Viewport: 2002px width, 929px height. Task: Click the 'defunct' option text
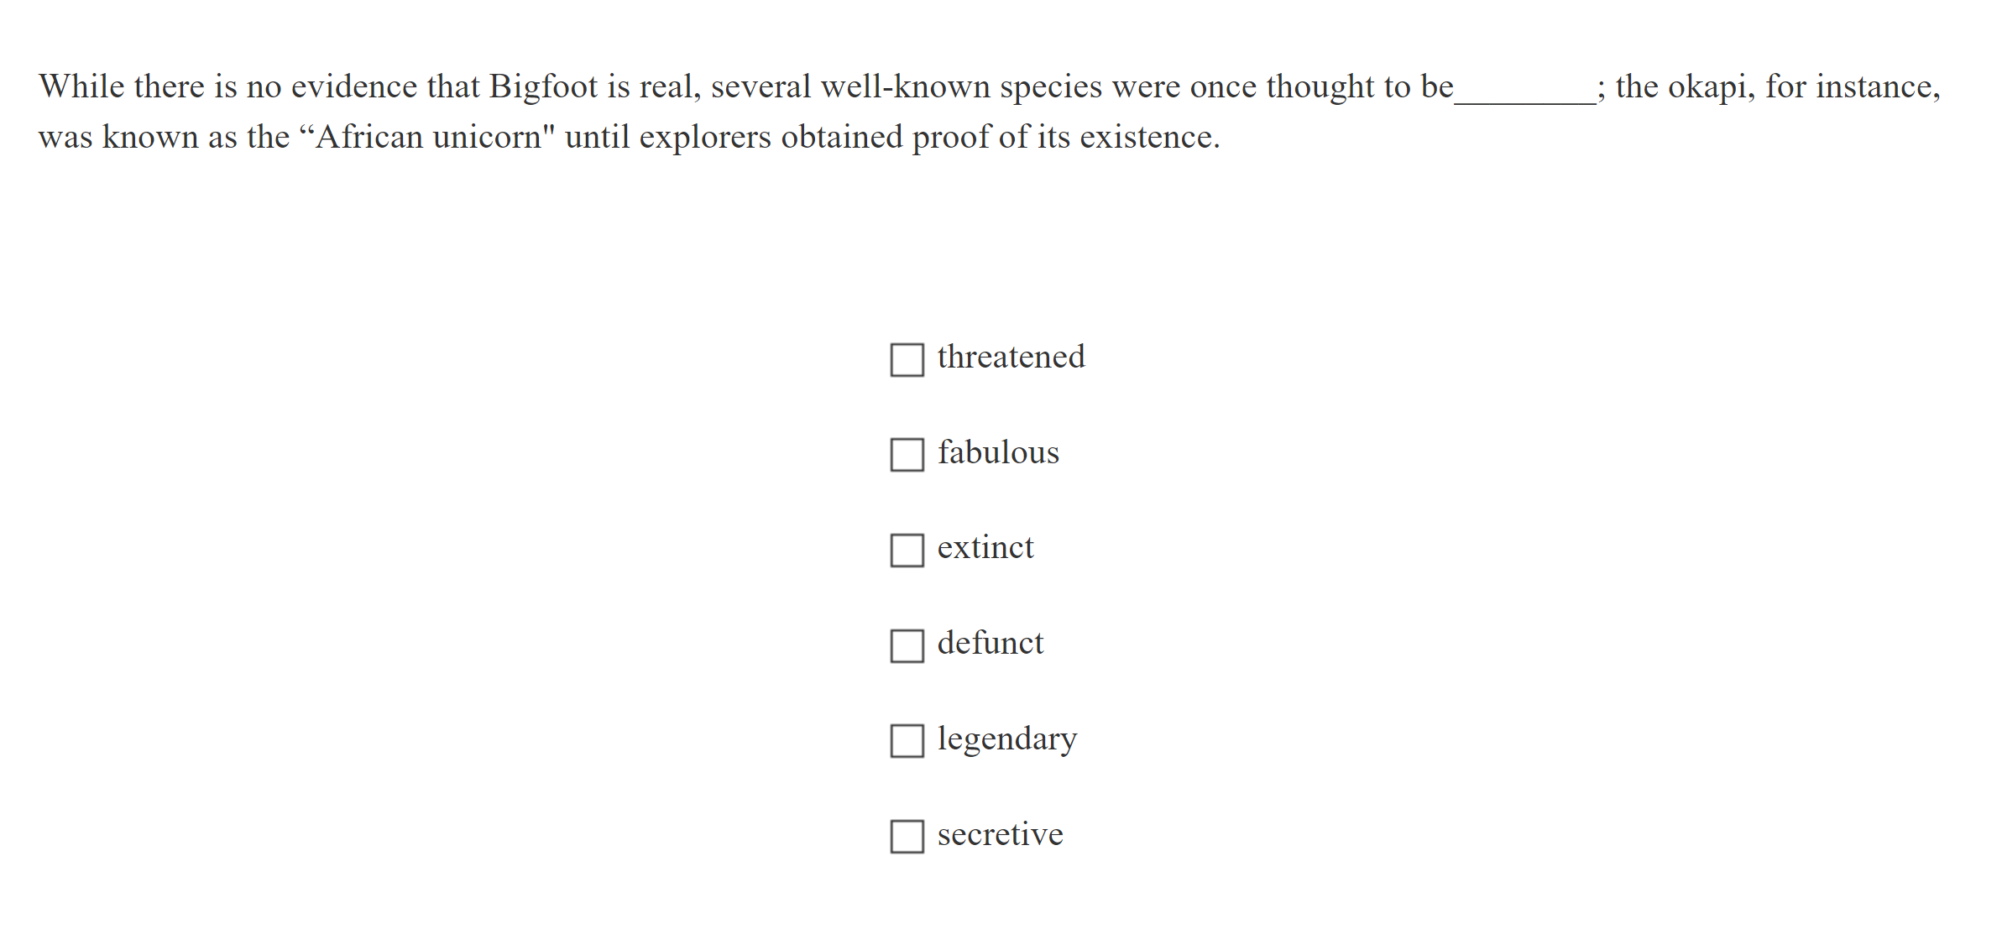pyautogui.click(x=991, y=644)
